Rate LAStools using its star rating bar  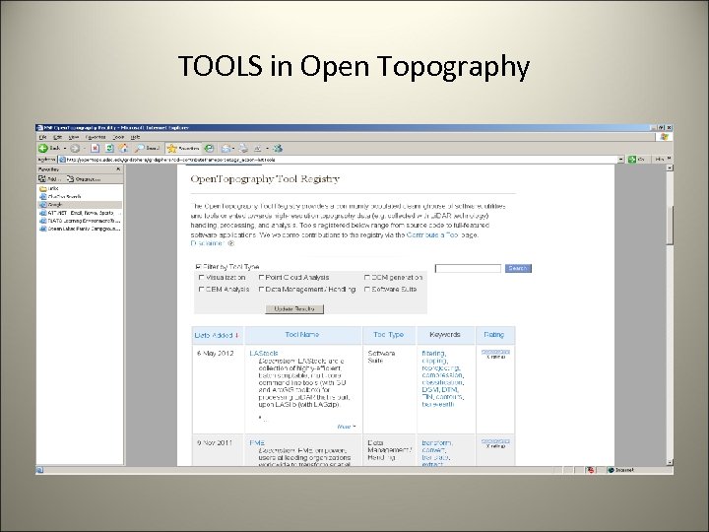(495, 352)
